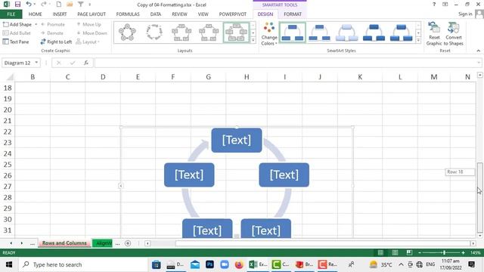Open the FILE tab
The height and width of the screenshot is (272, 484).
tap(11, 14)
